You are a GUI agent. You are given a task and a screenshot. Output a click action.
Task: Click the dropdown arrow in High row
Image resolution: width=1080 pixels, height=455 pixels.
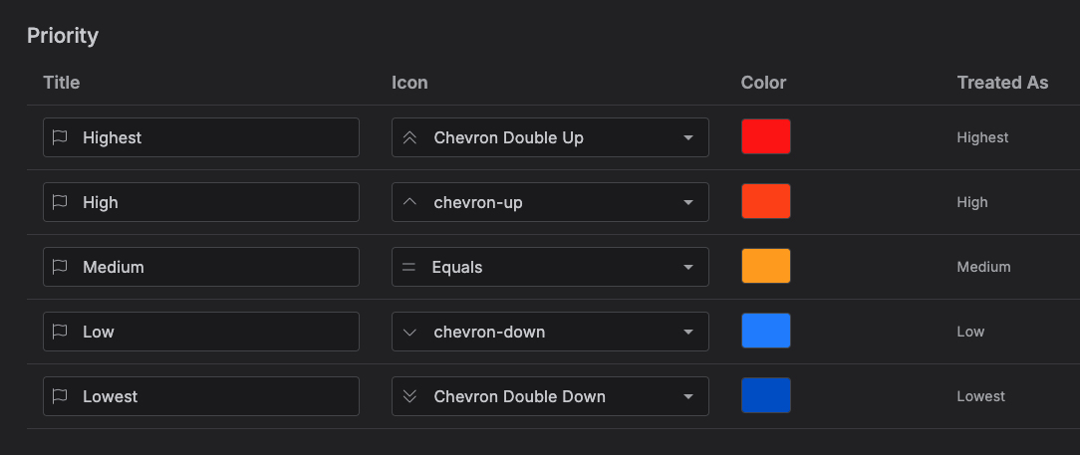[688, 202]
